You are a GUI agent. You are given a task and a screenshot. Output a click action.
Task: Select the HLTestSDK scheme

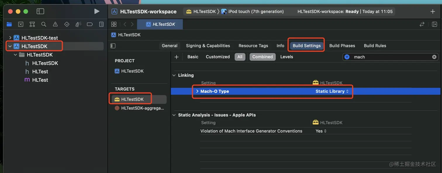point(201,12)
